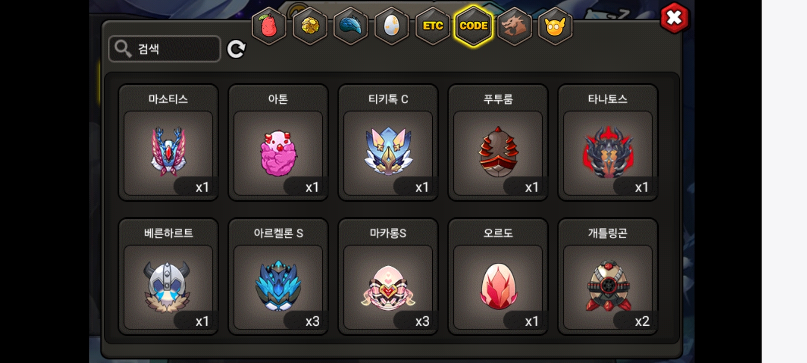Select the 티키톡 C egg card
Screen dimensions: 807x363
pyautogui.click(x=388, y=143)
